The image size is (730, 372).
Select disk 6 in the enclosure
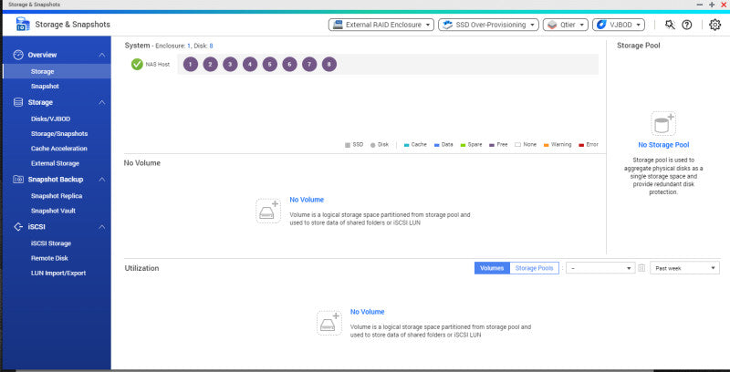[x=289, y=64]
